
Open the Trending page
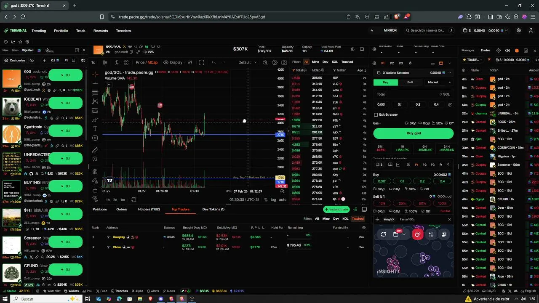pos(39,31)
